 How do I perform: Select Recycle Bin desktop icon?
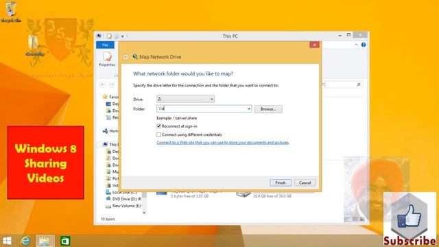pos(11,12)
